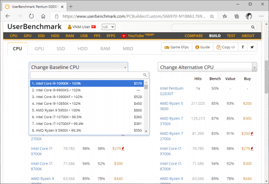The width and height of the screenshot is (269, 184).
Task: Choose Intel Core i9-10850K option
Action: 87,103
